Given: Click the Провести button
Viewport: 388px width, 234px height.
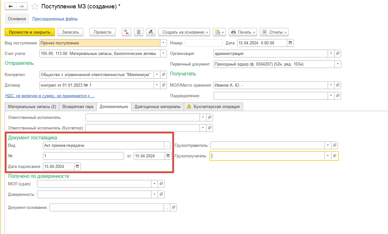Looking at the screenshot, I should (103, 32).
